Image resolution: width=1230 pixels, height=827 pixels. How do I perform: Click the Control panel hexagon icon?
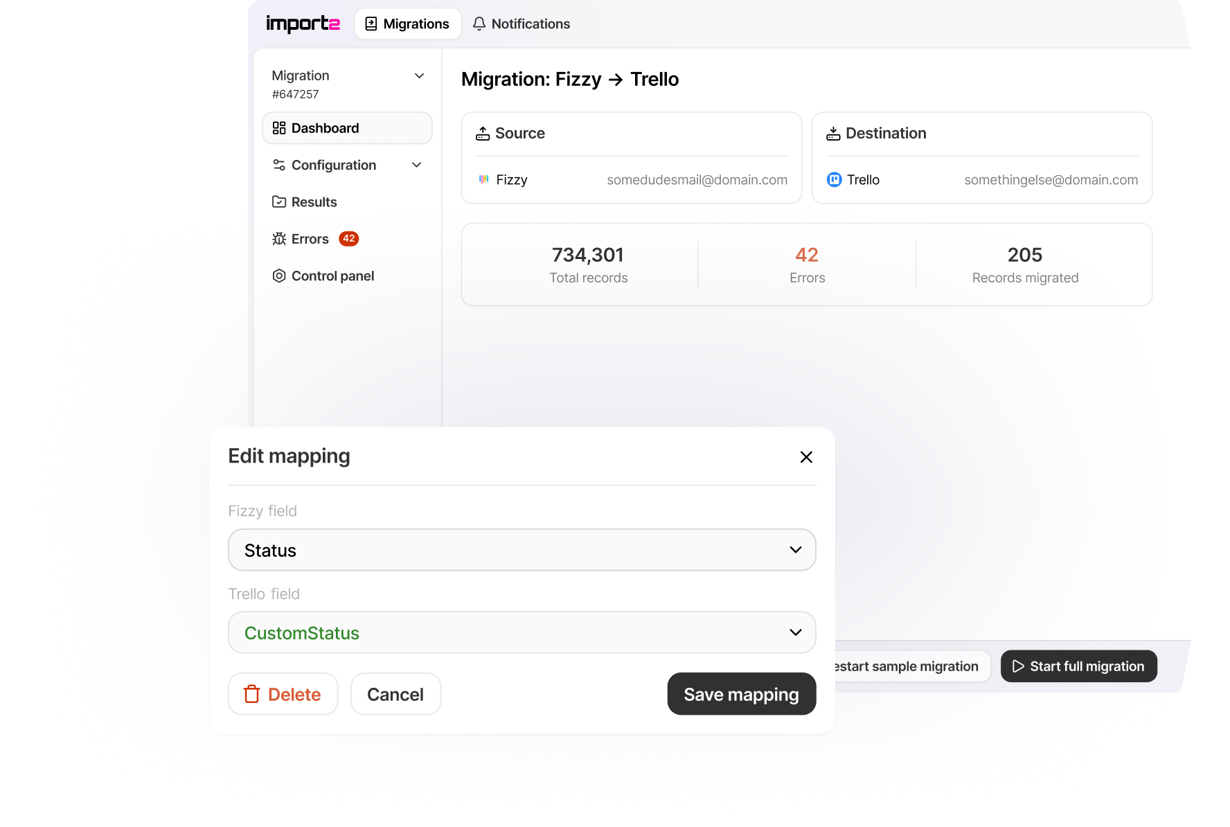pyautogui.click(x=279, y=276)
